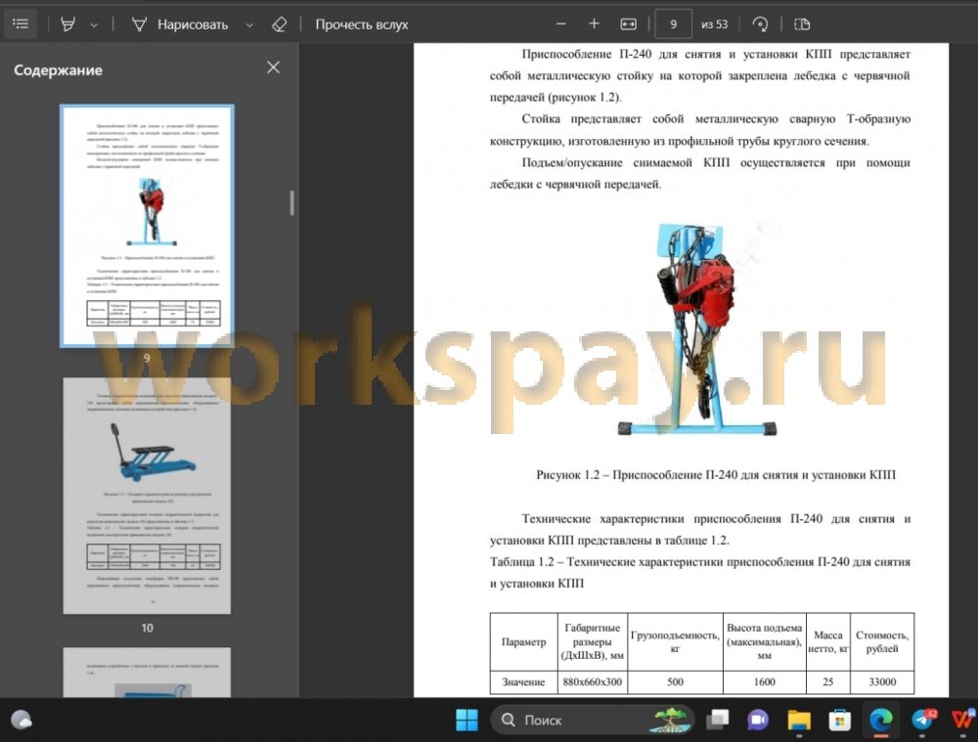
Task: Click the 33000 cost cell
Action: [x=882, y=682]
